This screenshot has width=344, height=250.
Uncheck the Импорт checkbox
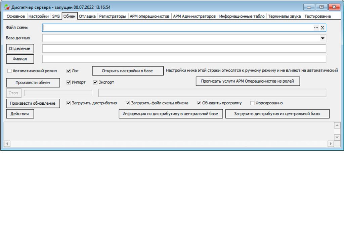coord(69,82)
